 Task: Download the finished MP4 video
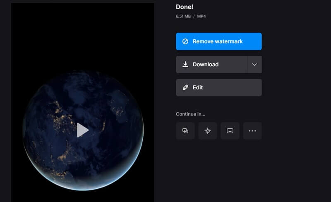[x=211, y=65]
